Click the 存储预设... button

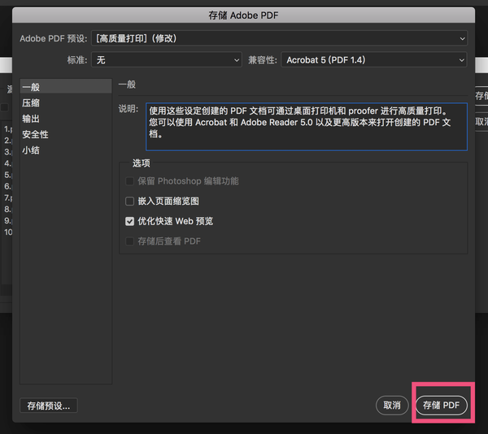[49, 406]
